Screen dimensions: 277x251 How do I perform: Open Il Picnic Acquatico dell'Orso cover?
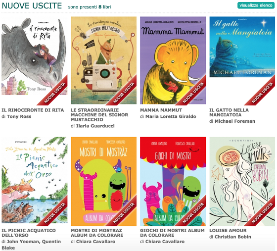pyautogui.click(x=35, y=181)
